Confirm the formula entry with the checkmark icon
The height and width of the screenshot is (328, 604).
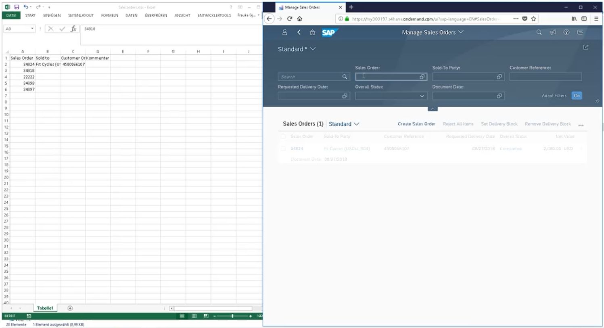pyautogui.click(x=62, y=29)
